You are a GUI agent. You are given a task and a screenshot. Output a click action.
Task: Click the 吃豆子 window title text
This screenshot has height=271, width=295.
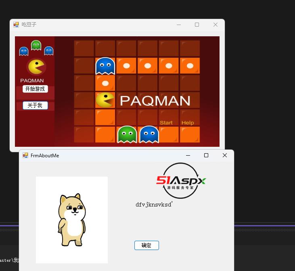29,25
